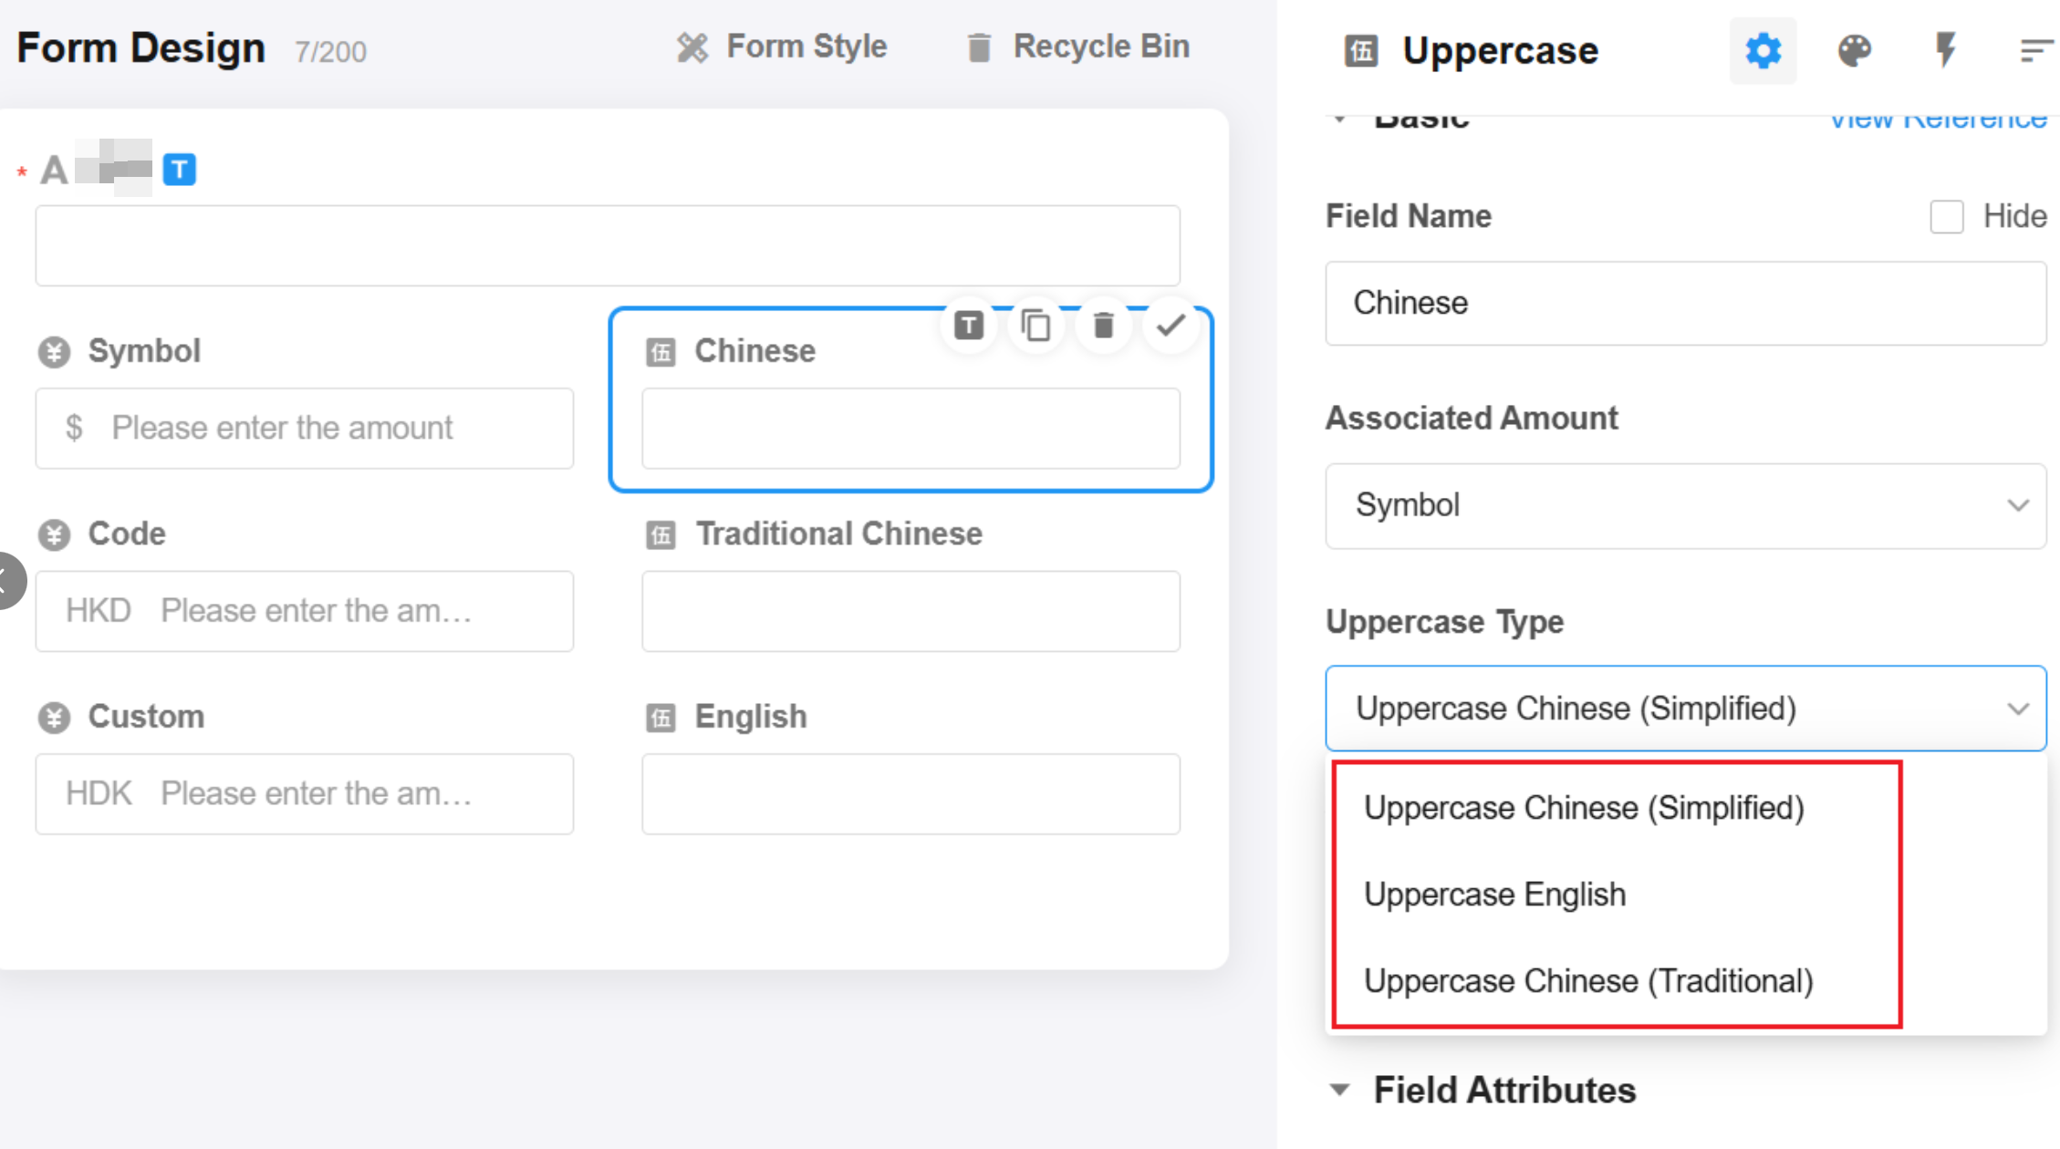Screen dimensions: 2060x1149
Task: Select the Traditional Chinese field label
Action: coord(838,533)
